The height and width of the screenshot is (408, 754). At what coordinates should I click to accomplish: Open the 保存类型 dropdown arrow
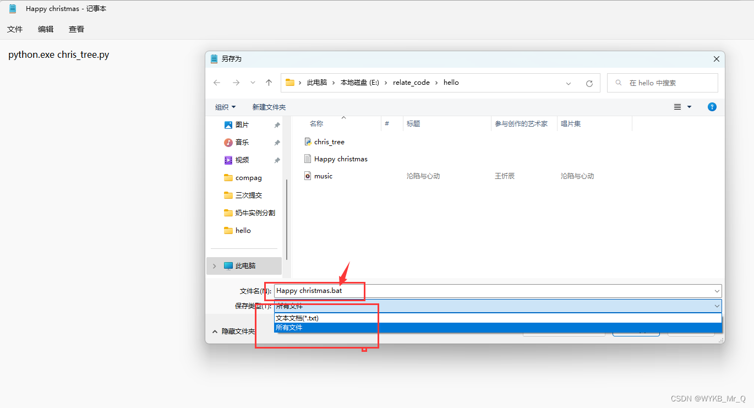pos(717,306)
